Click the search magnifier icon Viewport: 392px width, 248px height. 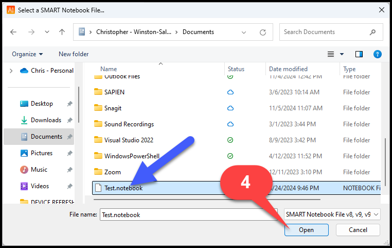coord(373,32)
